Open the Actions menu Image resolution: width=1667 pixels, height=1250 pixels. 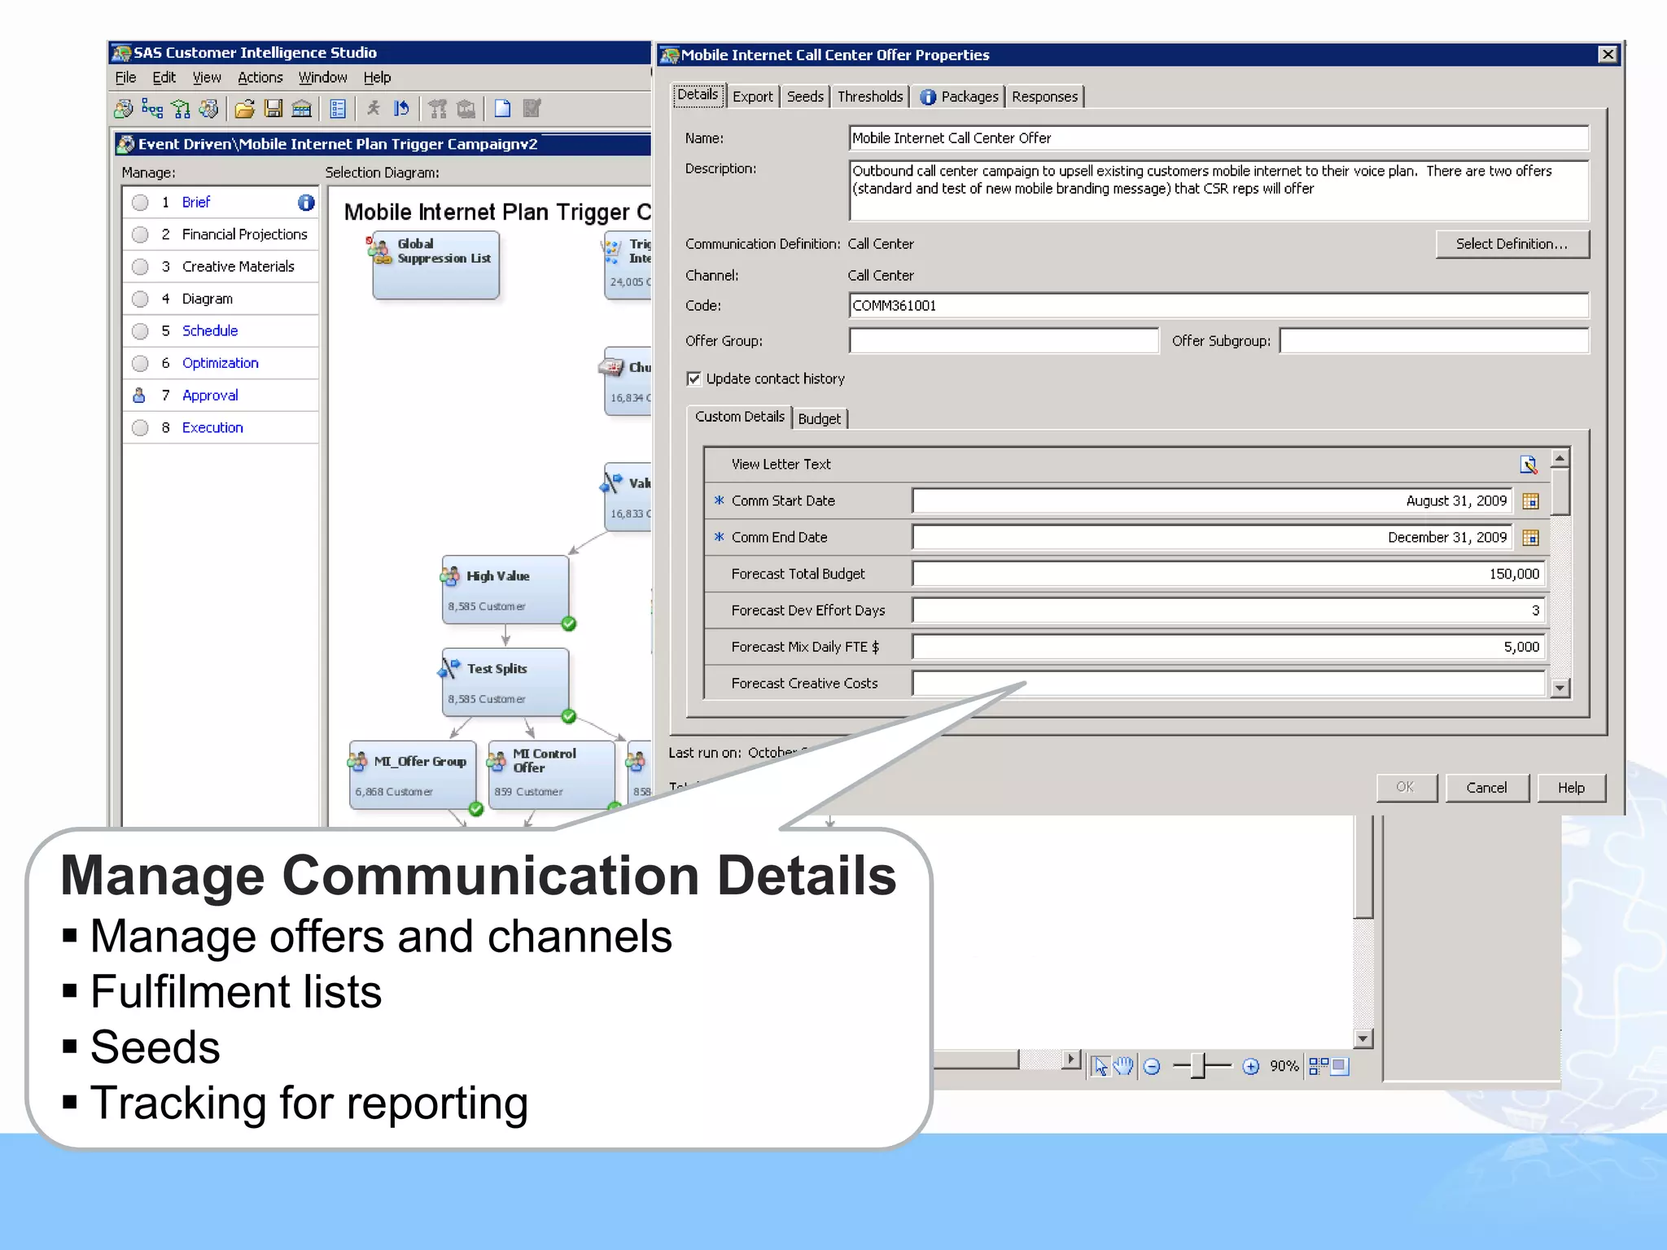(x=260, y=78)
